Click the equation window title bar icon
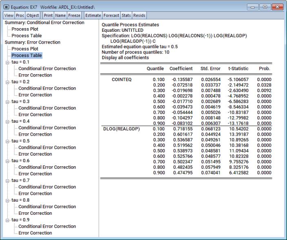Viewport: 287px width, 240px height. click(x=7, y=7)
